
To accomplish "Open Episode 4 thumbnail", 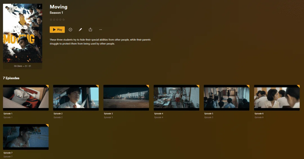I will click(176, 98).
